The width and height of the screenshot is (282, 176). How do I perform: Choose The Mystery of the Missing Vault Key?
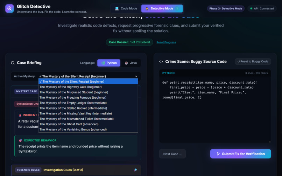click(88, 113)
